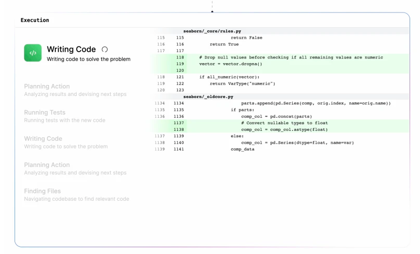This screenshot has width=420, height=254.
Task: Click the return VarType("numeric") line
Action: tap(242, 83)
